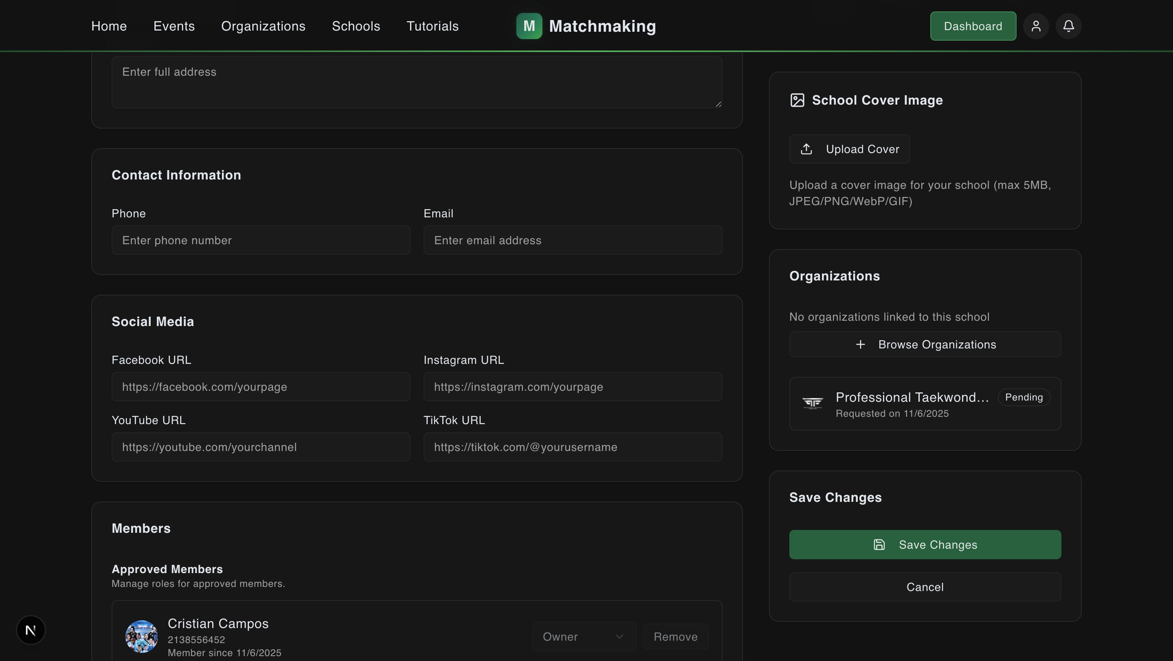Screen dimensions: 1173x661
Task: Click Browse Organizations button
Action: click(x=925, y=344)
